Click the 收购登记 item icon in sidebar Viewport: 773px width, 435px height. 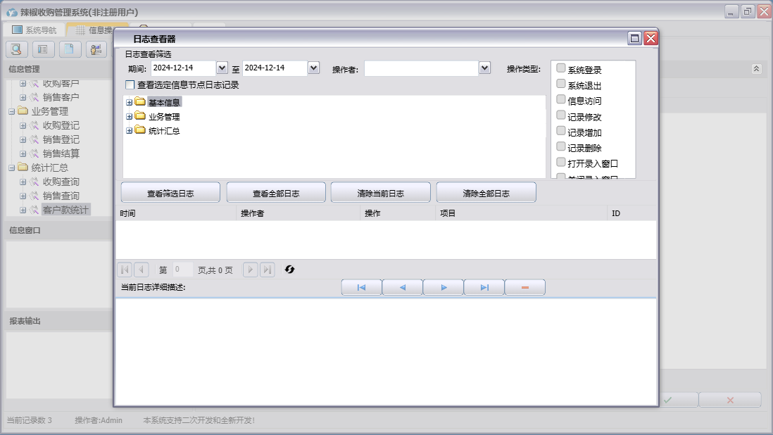click(x=34, y=125)
